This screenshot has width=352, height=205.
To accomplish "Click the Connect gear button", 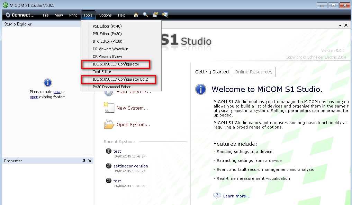I will point(20,15).
